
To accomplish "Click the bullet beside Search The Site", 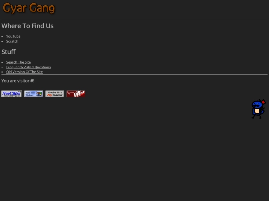I will click(2, 62).
